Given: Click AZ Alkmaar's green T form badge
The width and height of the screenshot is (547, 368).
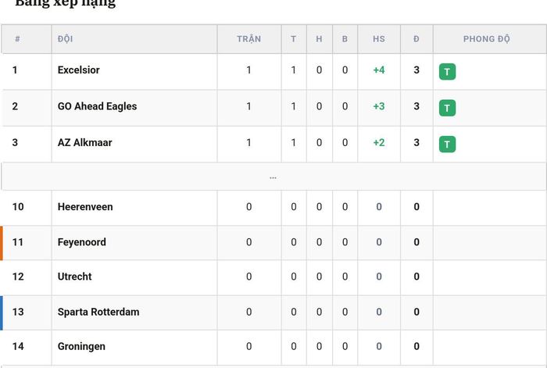Looking at the screenshot, I should tap(447, 144).
